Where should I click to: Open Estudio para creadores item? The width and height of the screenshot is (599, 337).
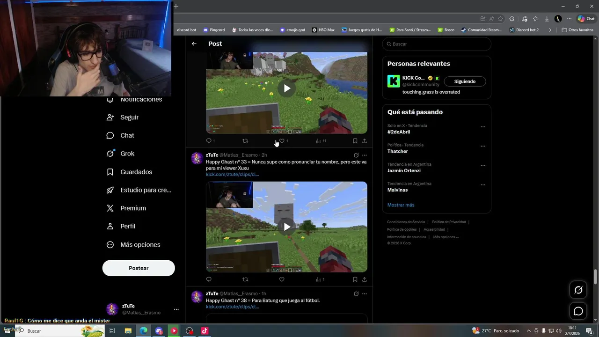(139, 190)
